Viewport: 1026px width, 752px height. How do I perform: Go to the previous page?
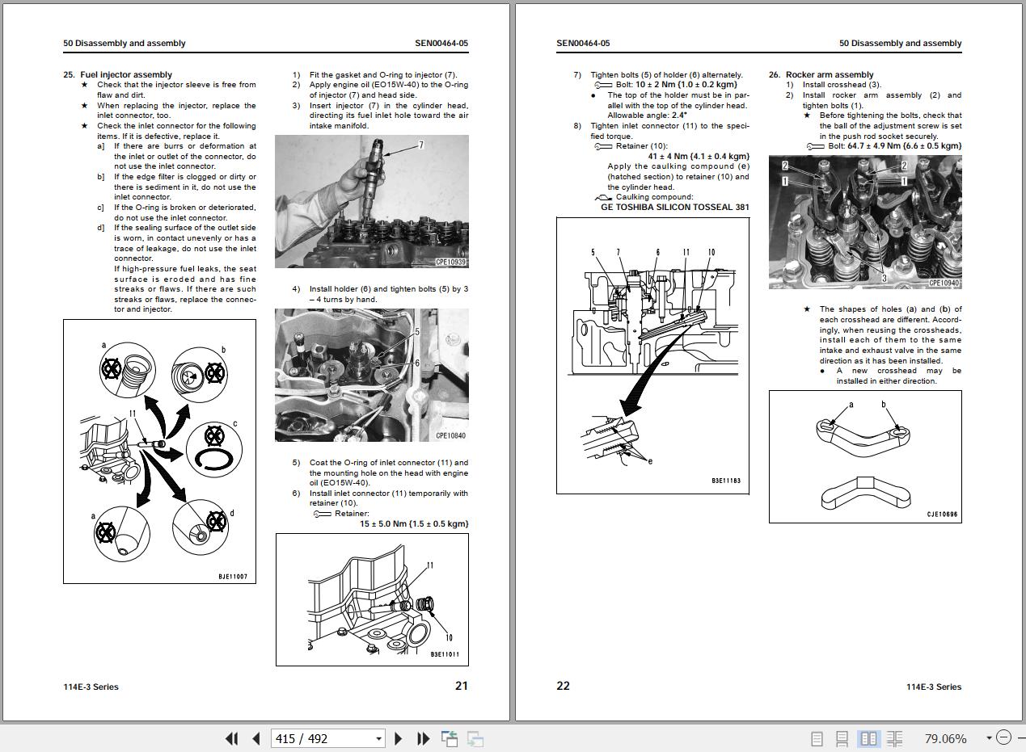tap(256, 738)
